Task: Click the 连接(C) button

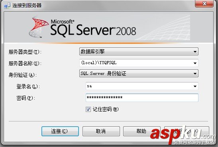Action: tap(60, 131)
